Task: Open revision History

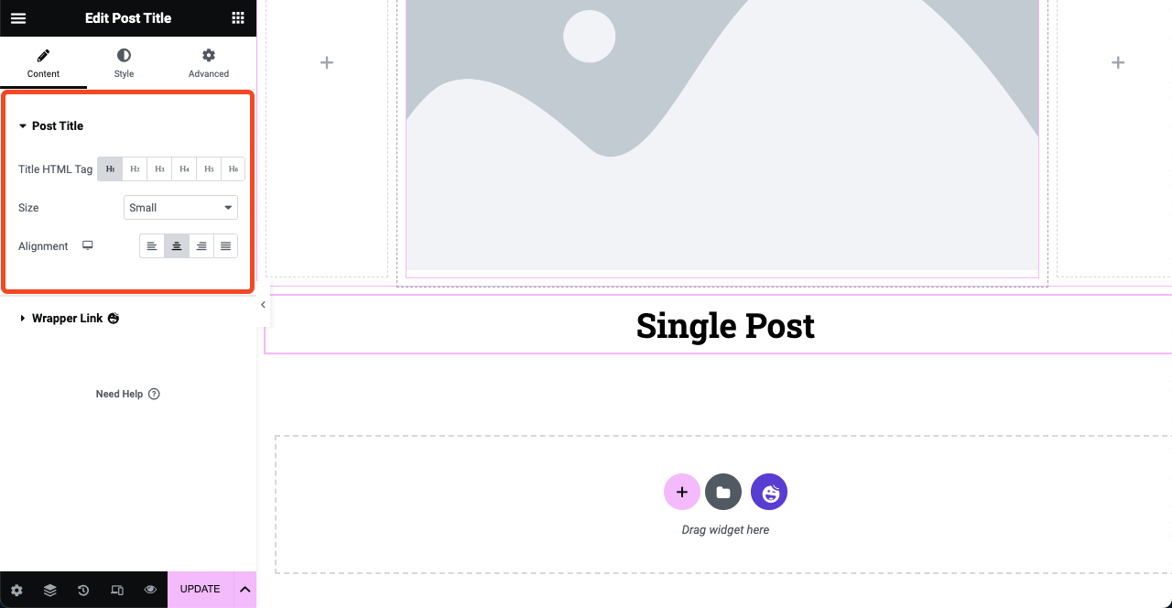Action: click(83, 591)
